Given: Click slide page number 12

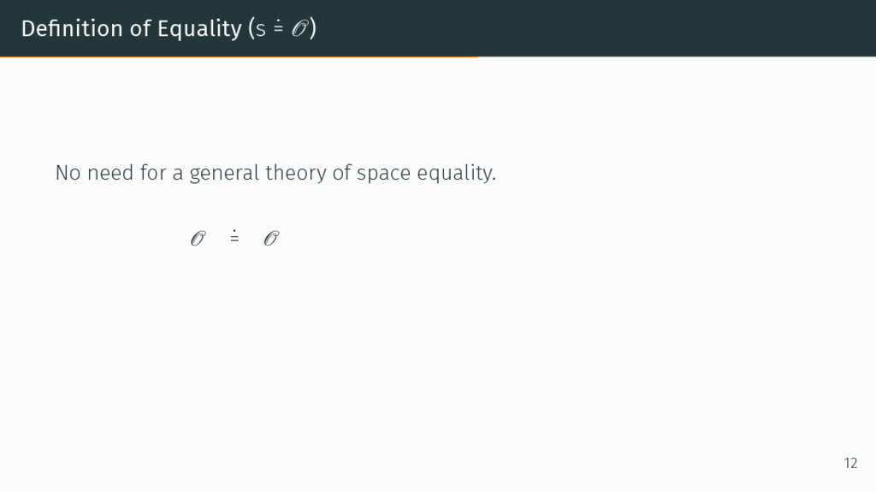Looking at the screenshot, I should click(849, 463).
